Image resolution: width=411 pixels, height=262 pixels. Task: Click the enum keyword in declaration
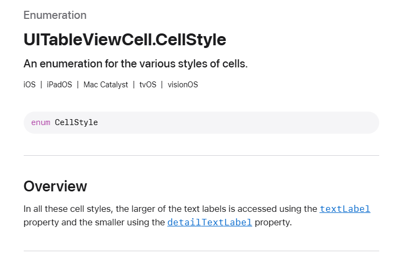tap(40, 122)
